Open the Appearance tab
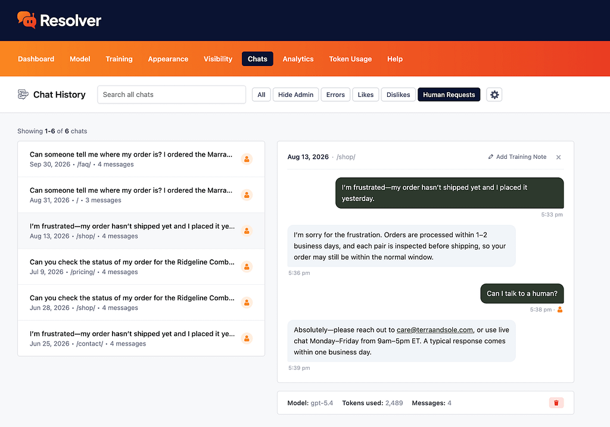The height and width of the screenshot is (427, 610). click(168, 59)
